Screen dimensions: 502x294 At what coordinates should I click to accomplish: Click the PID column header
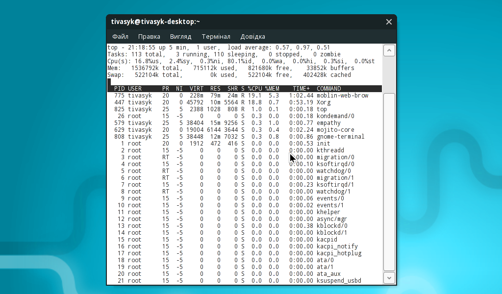point(119,89)
